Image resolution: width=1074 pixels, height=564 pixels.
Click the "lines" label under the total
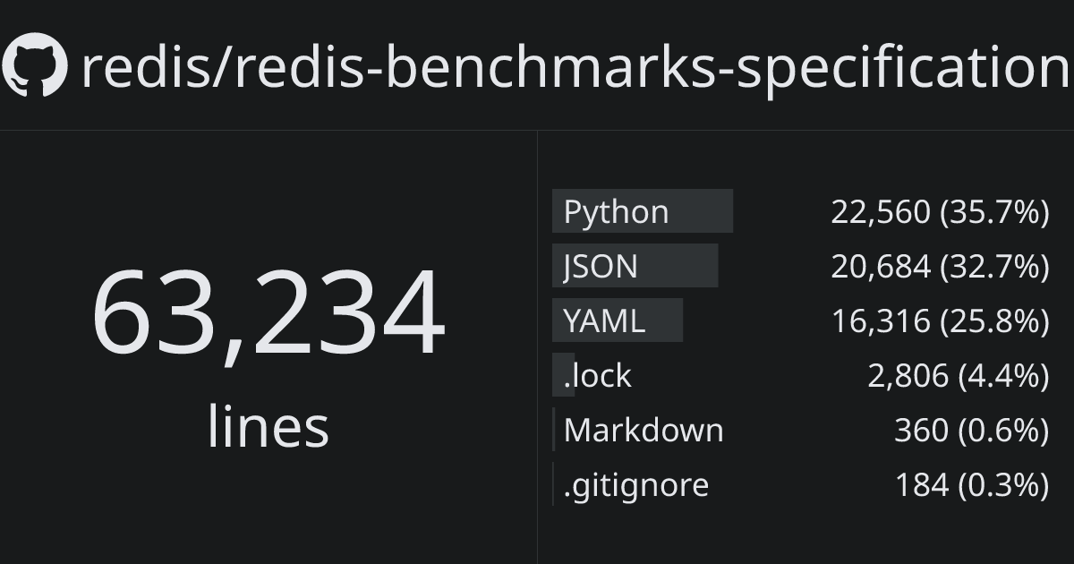pyautogui.click(x=268, y=426)
